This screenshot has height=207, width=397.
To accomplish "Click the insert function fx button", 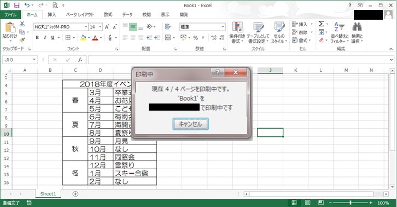I will coord(80,60).
